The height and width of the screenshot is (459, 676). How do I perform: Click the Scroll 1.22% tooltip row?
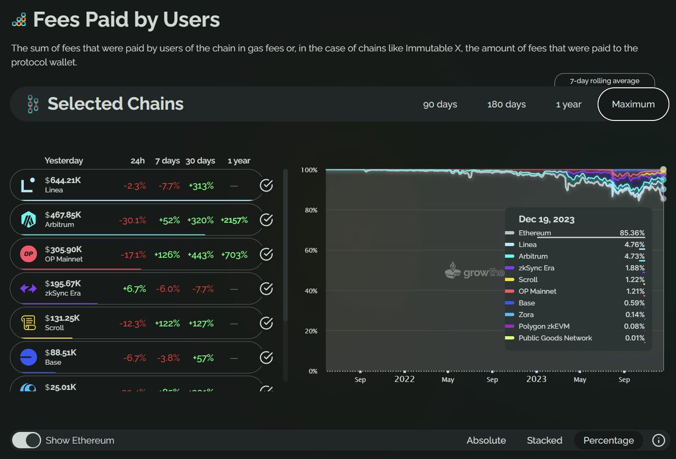coord(575,279)
